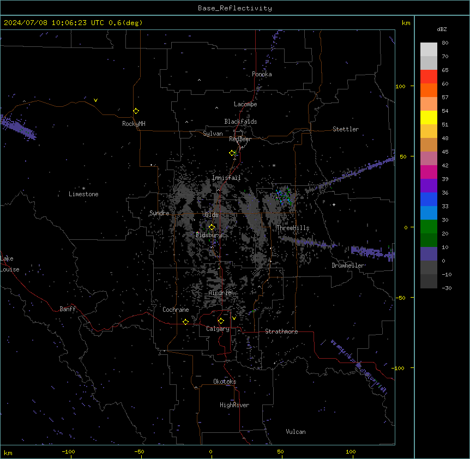Click the yellow v marker east of Calgary

234,318
